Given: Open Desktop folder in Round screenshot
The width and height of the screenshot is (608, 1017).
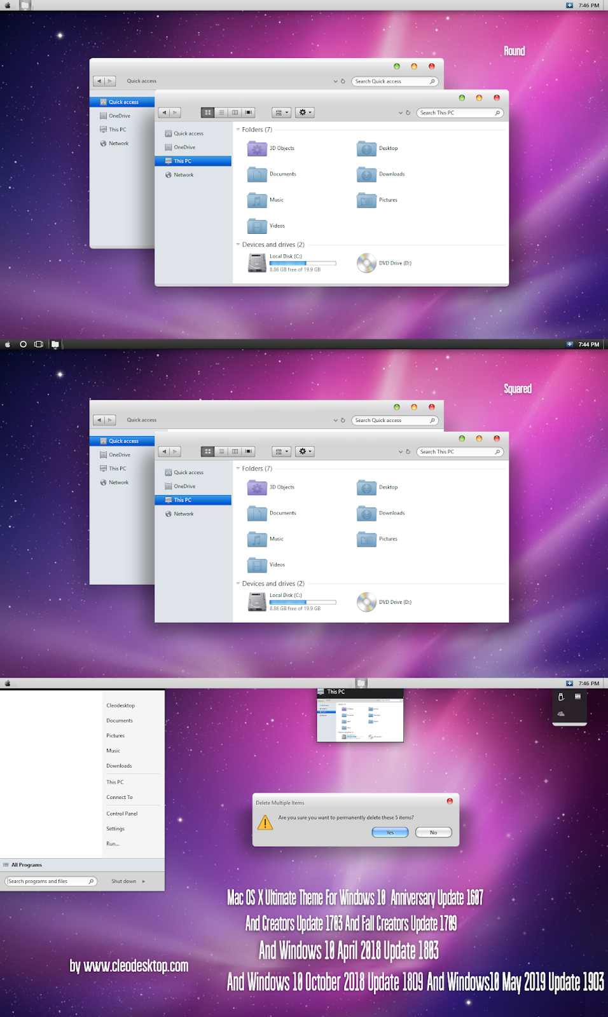Looking at the screenshot, I should click(x=378, y=149).
